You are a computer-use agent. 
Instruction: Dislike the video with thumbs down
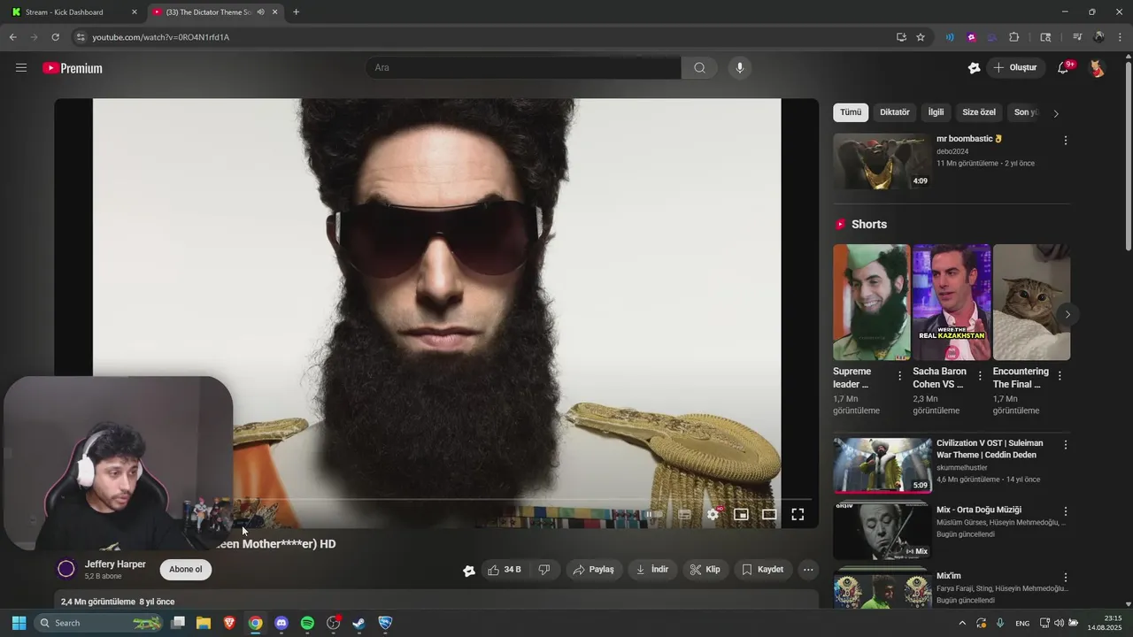(x=544, y=570)
